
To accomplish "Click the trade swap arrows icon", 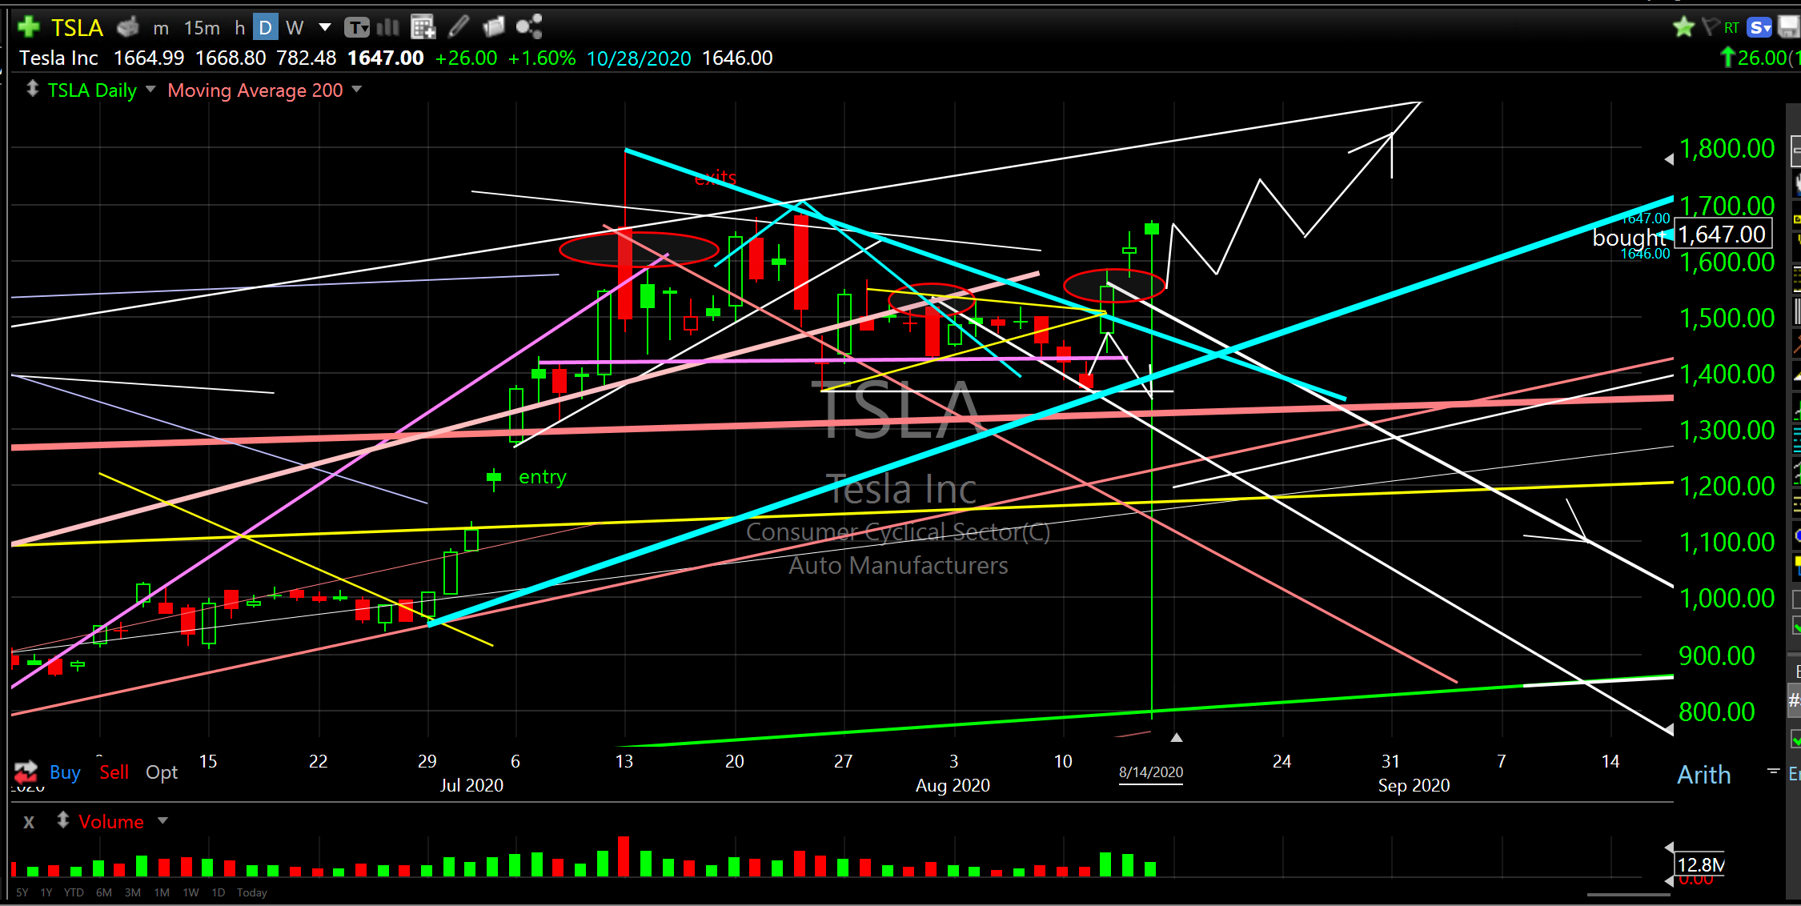I will click(26, 772).
